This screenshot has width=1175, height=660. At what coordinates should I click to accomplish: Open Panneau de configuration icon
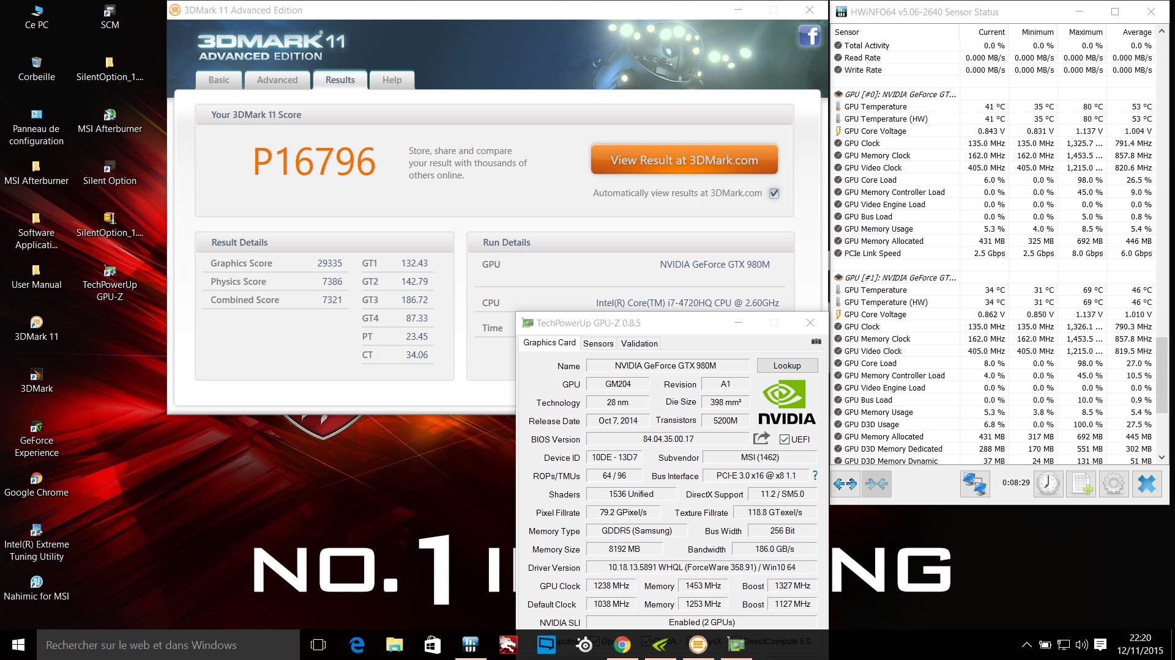[37, 127]
